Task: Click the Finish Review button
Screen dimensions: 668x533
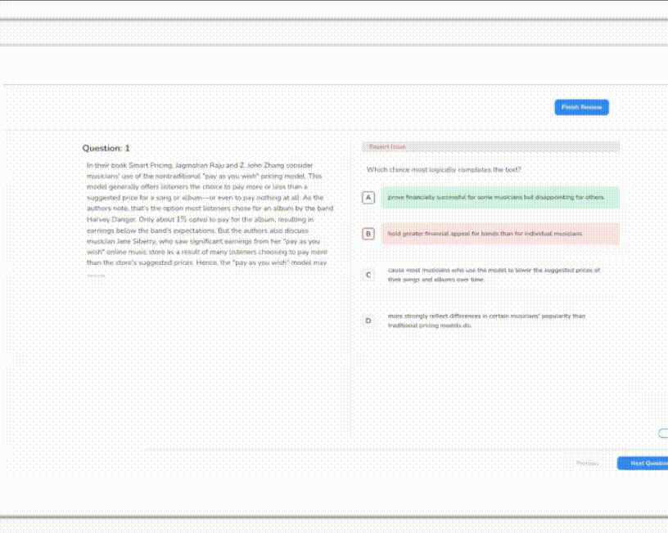Action: pos(581,107)
